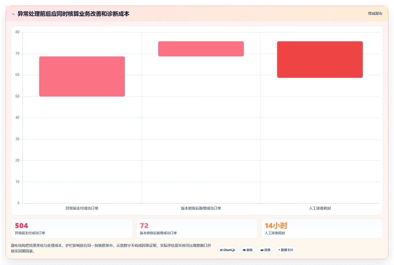Click the 增减瀑布 tag in the header

(x=375, y=13)
